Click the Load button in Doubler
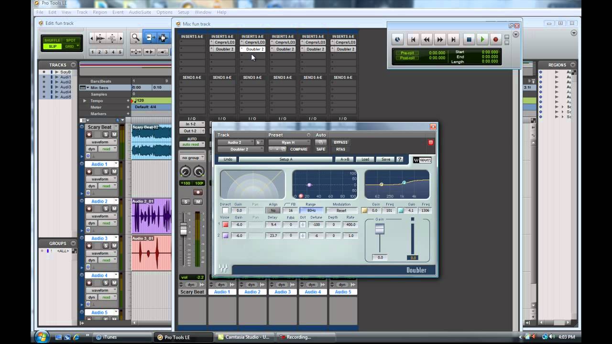The width and height of the screenshot is (612, 344). (x=365, y=160)
